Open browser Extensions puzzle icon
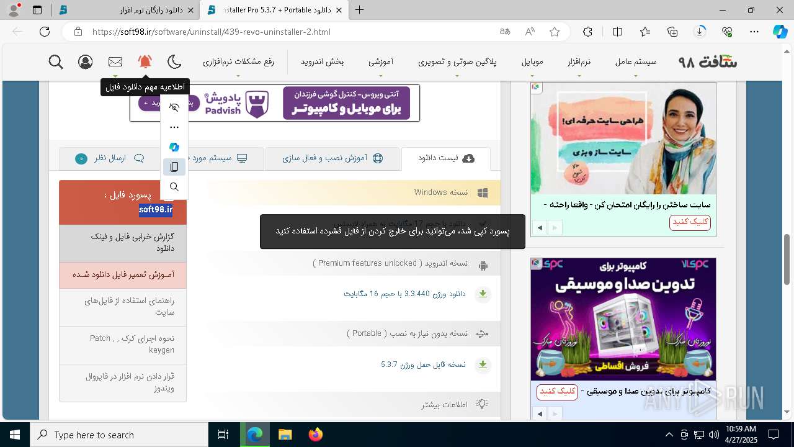Image resolution: width=794 pixels, height=447 pixels. pos(587,32)
